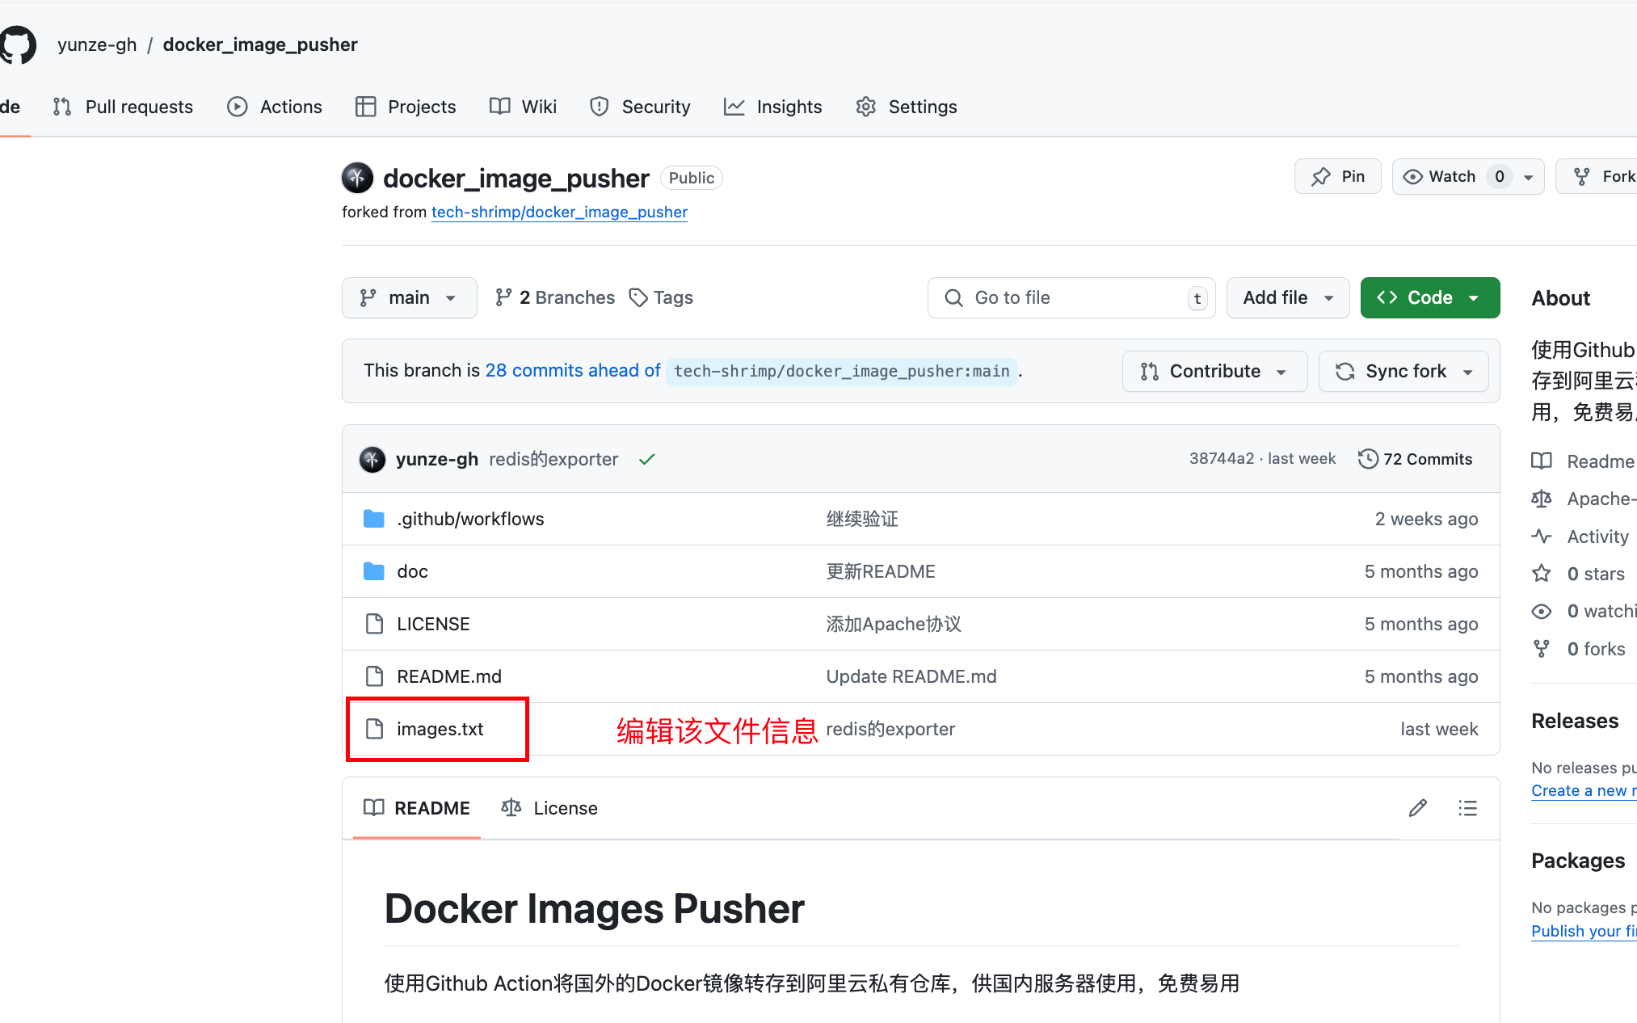Open the 0 stars link
Viewport: 1637px width, 1023px height.
1578,574
